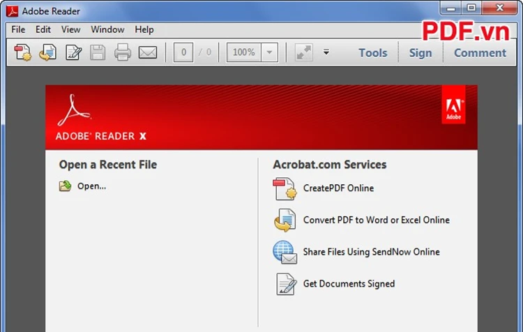Open the Tools pane
This screenshot has width=523, height=332.
click(373, 53)
